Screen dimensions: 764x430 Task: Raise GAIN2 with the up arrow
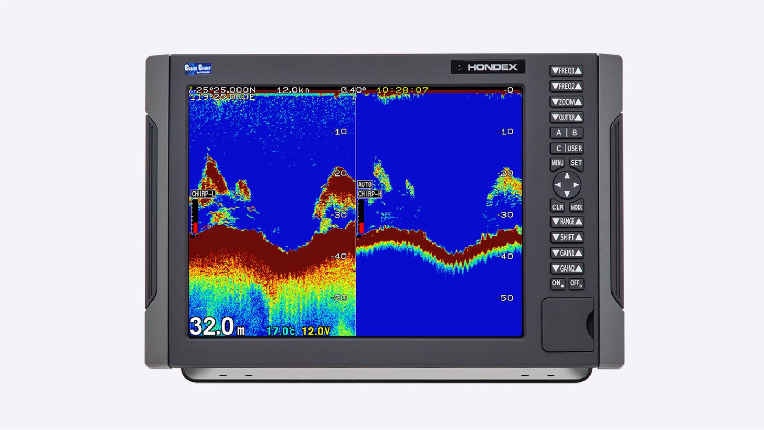click(579, 269)
